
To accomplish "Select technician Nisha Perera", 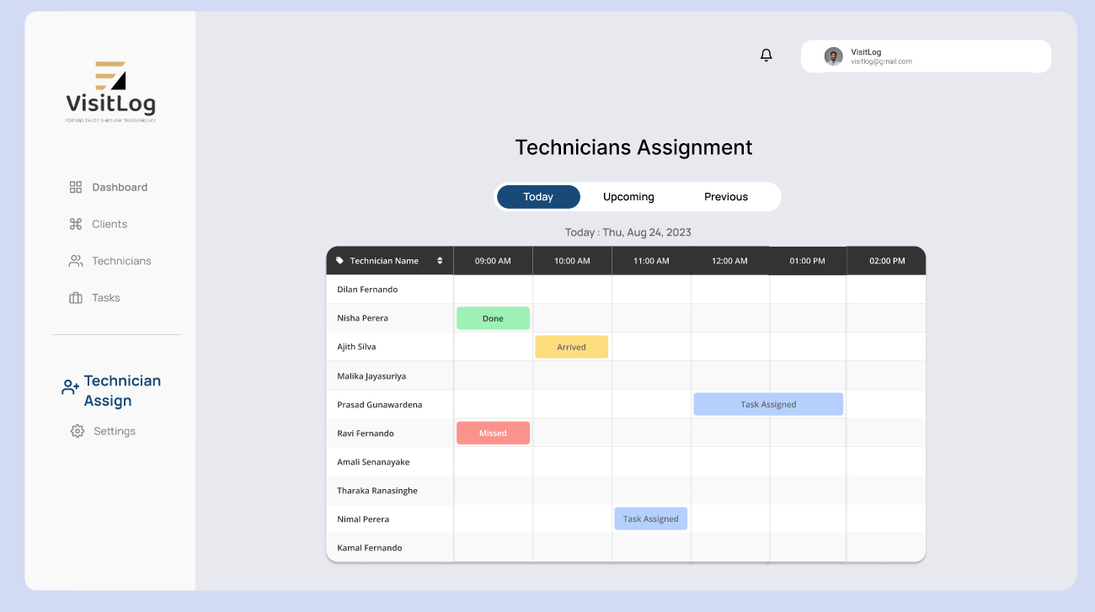I will [362, 318].
